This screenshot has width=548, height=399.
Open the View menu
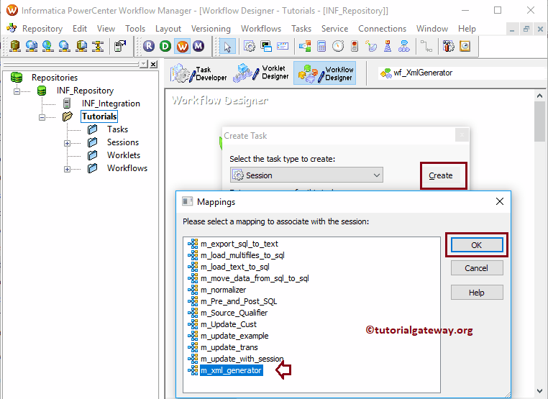(106, 29)
